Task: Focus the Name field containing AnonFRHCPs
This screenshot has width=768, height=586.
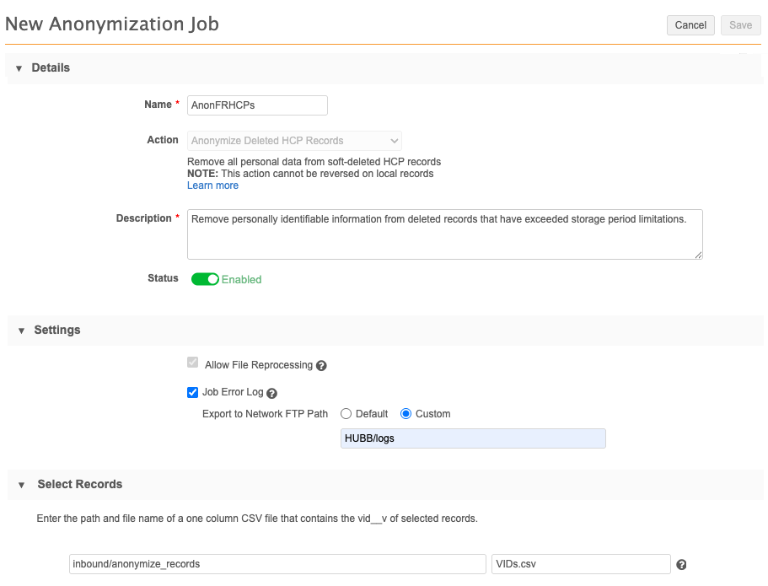Action: coord(257,105)
